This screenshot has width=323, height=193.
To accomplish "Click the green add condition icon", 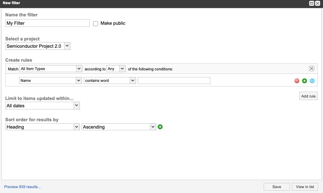I will (x=305, y=81).
